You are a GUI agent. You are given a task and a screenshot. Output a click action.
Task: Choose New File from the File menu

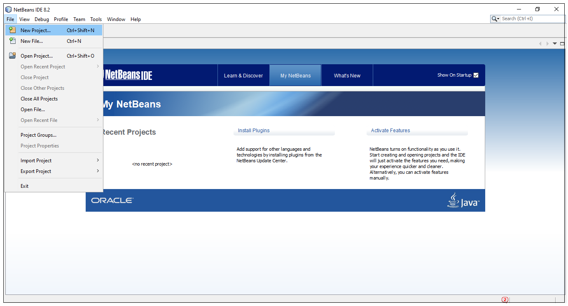click(54, 41)
